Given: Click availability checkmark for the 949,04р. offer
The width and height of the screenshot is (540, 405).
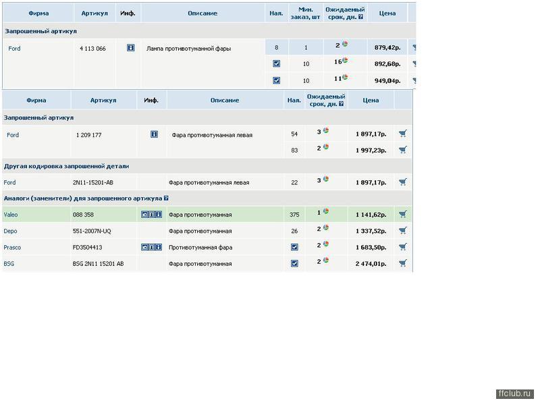Looking at the screenshot, I should click(x=276, y=80).
